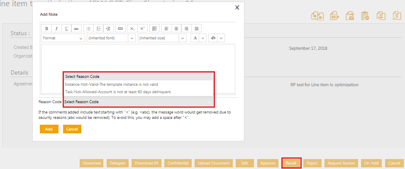Open the inherited font dropdown

(x=111, y=38)
